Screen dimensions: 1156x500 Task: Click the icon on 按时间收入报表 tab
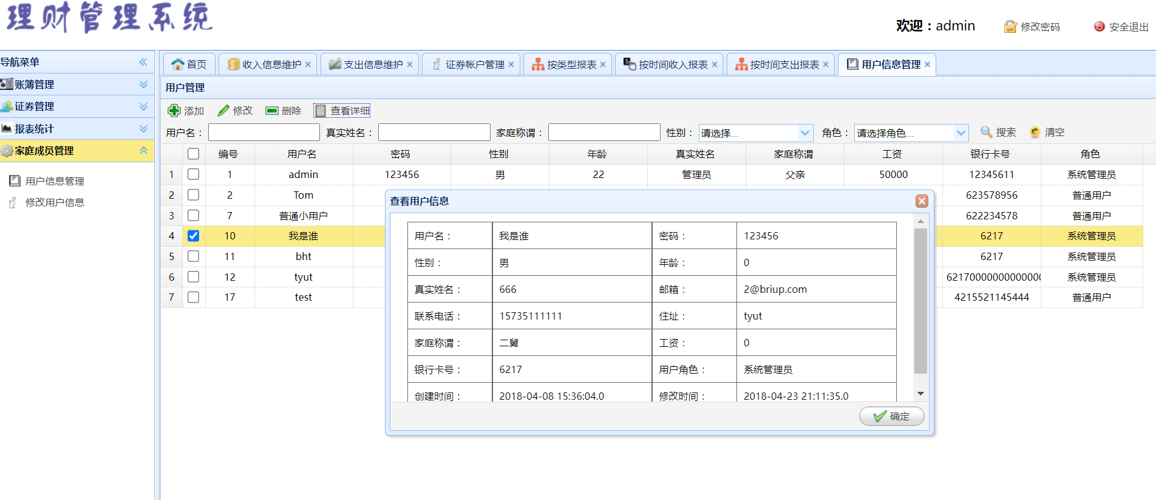(x=630, y=64)
